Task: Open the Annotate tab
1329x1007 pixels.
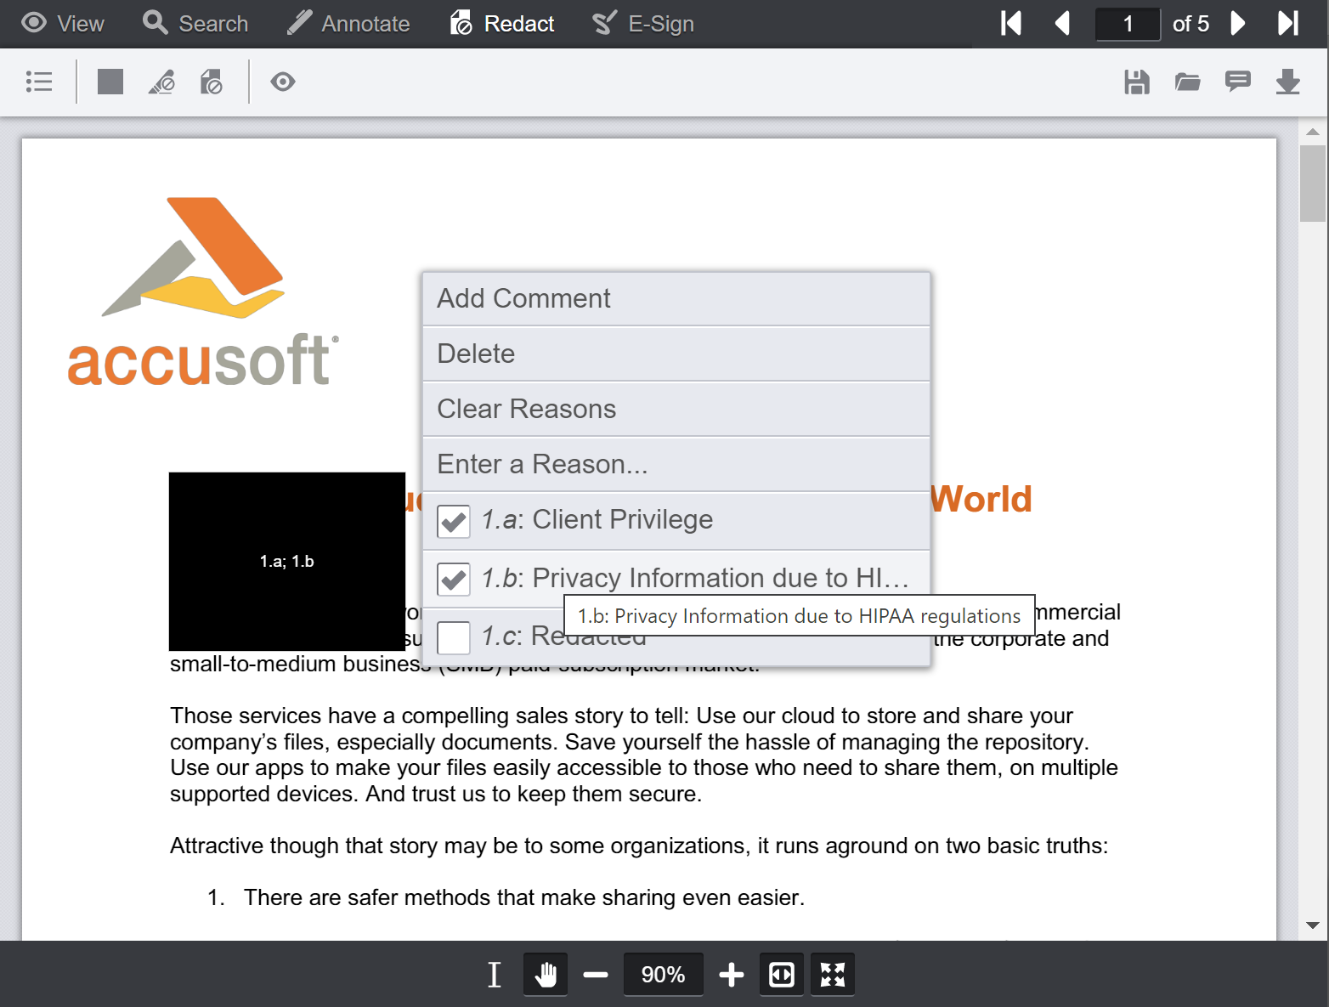Action: click(348, 24)
